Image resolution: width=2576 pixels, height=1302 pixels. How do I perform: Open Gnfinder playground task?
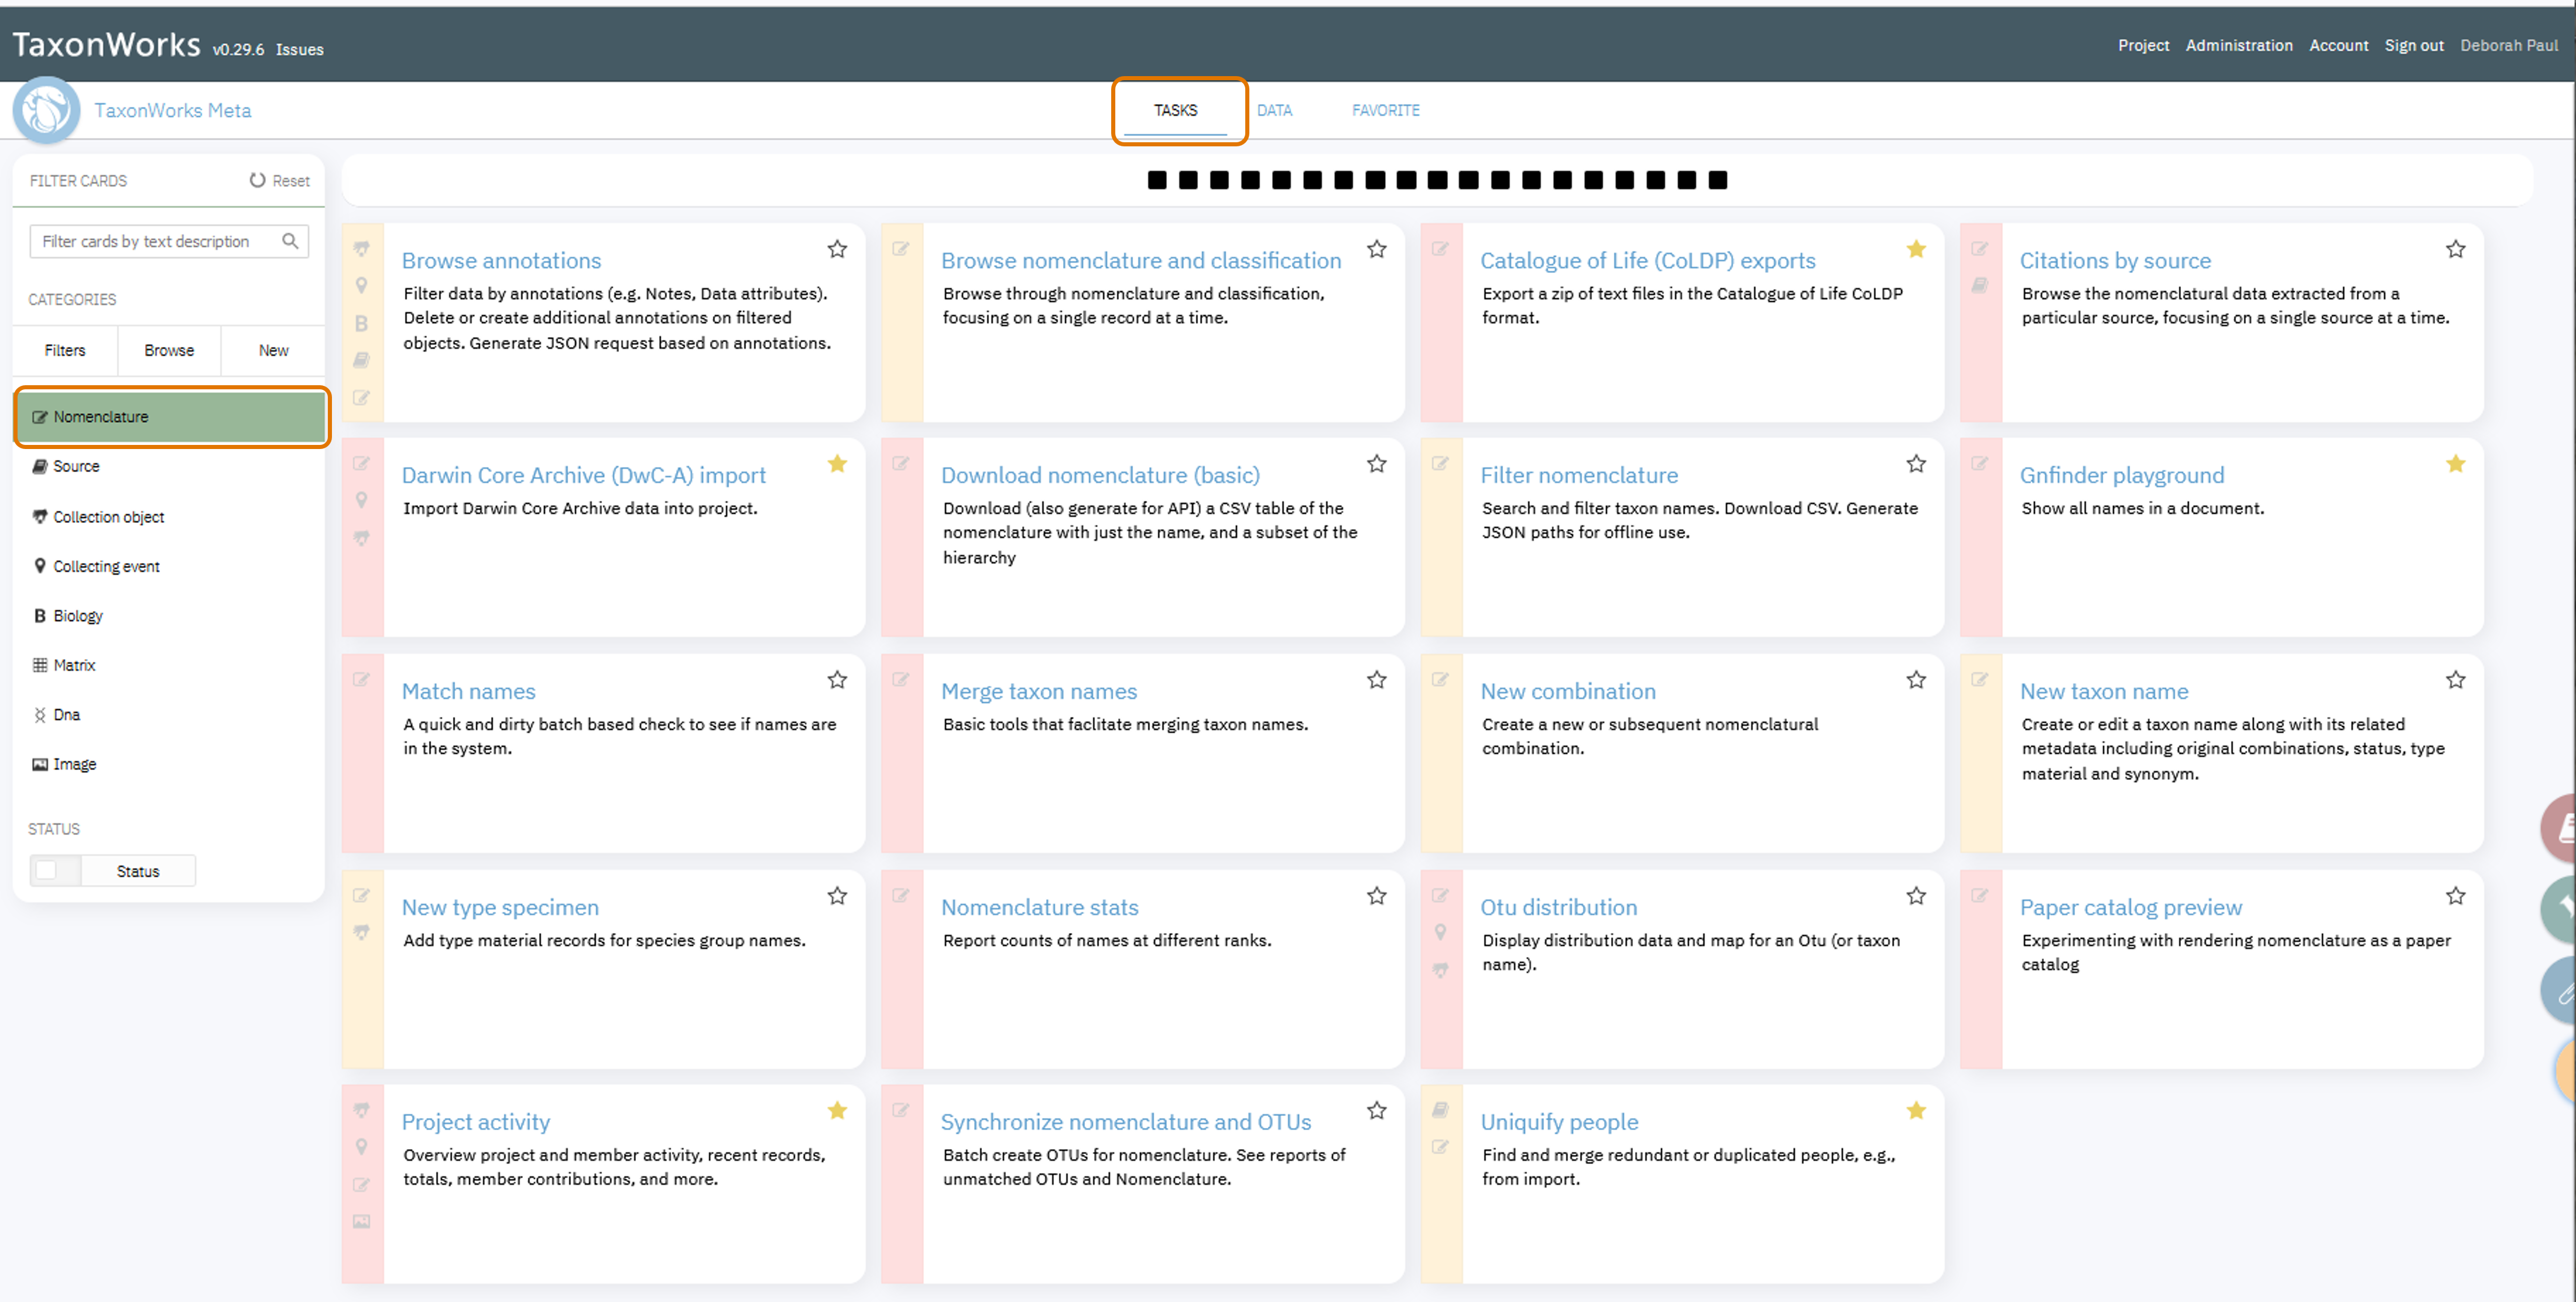tap(2121, 475)
